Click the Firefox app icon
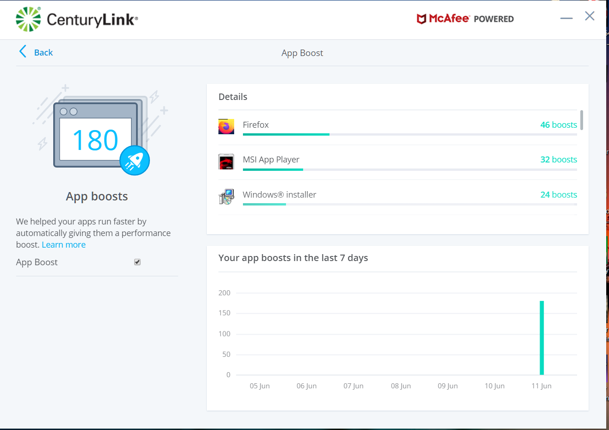 [x=226, y=126]
